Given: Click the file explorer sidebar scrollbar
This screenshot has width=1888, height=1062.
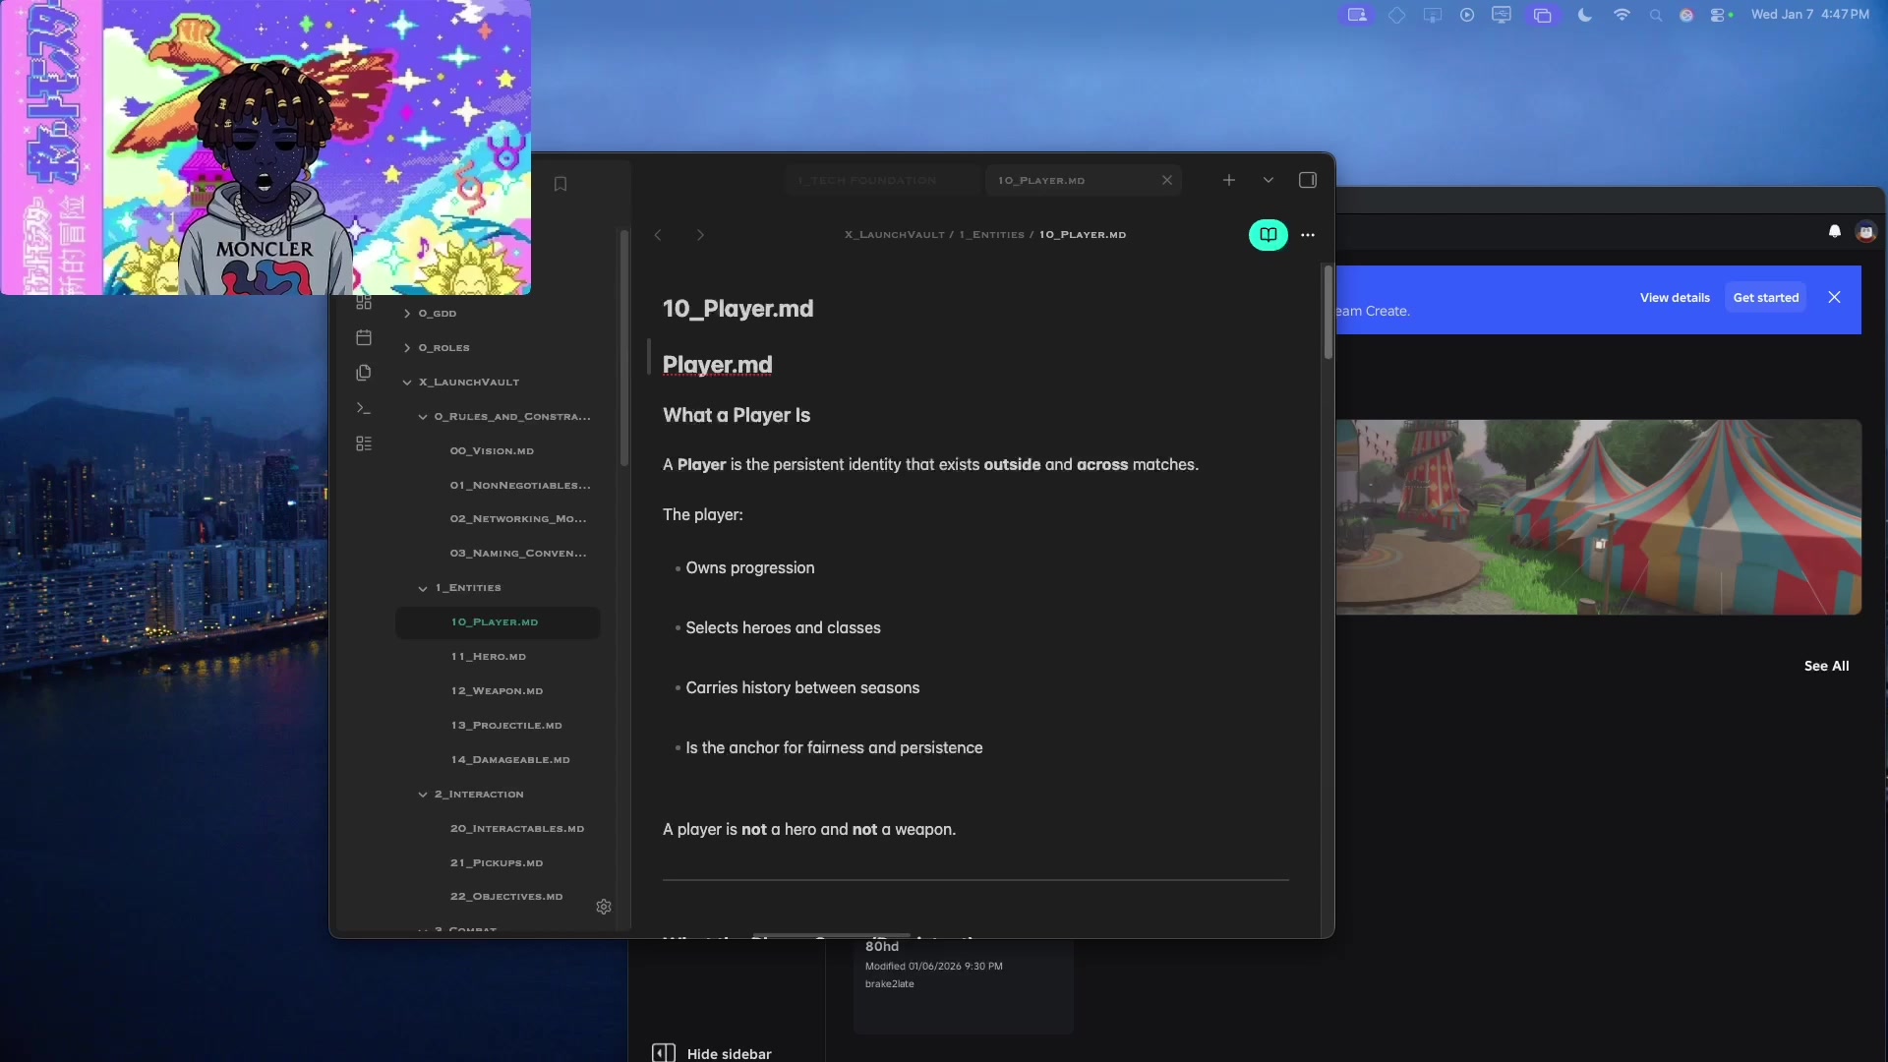Looking at the screenshot, I should click(623, 348).
